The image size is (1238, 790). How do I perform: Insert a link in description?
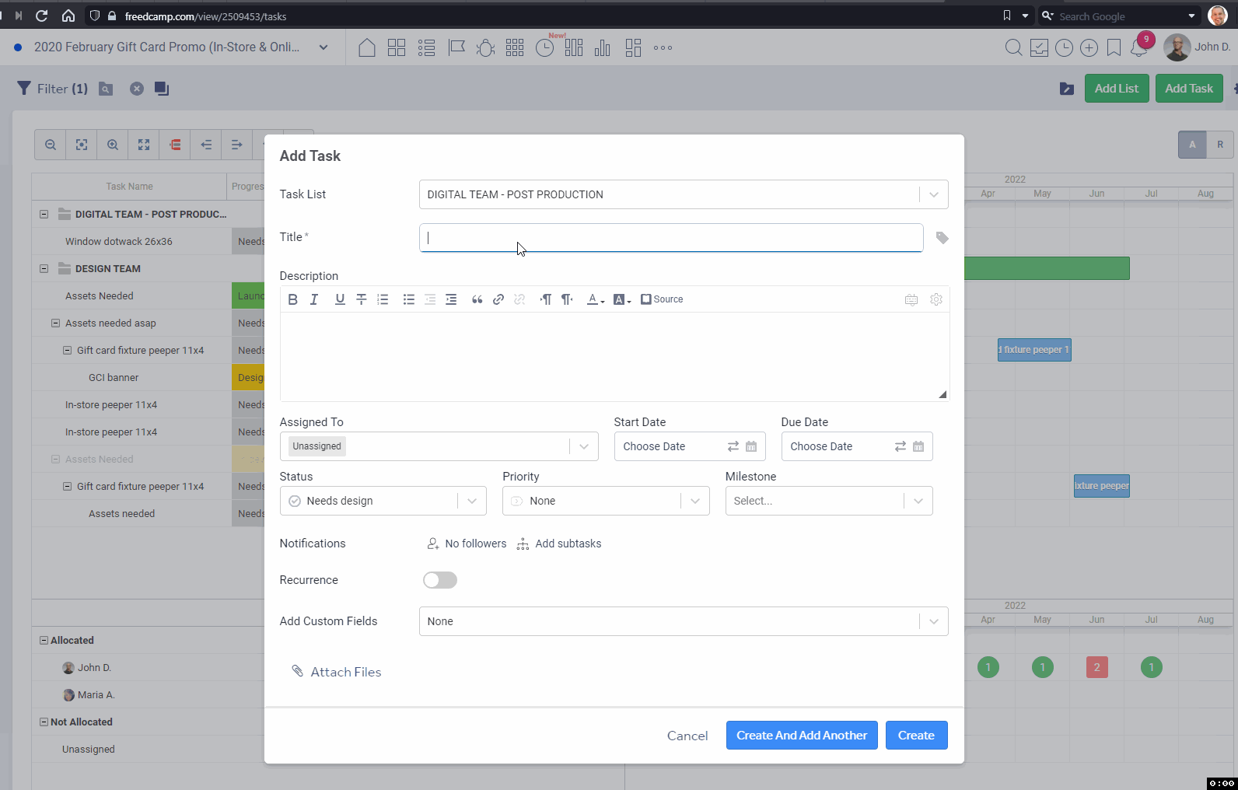pyautogui.click(x=498, y=299)
